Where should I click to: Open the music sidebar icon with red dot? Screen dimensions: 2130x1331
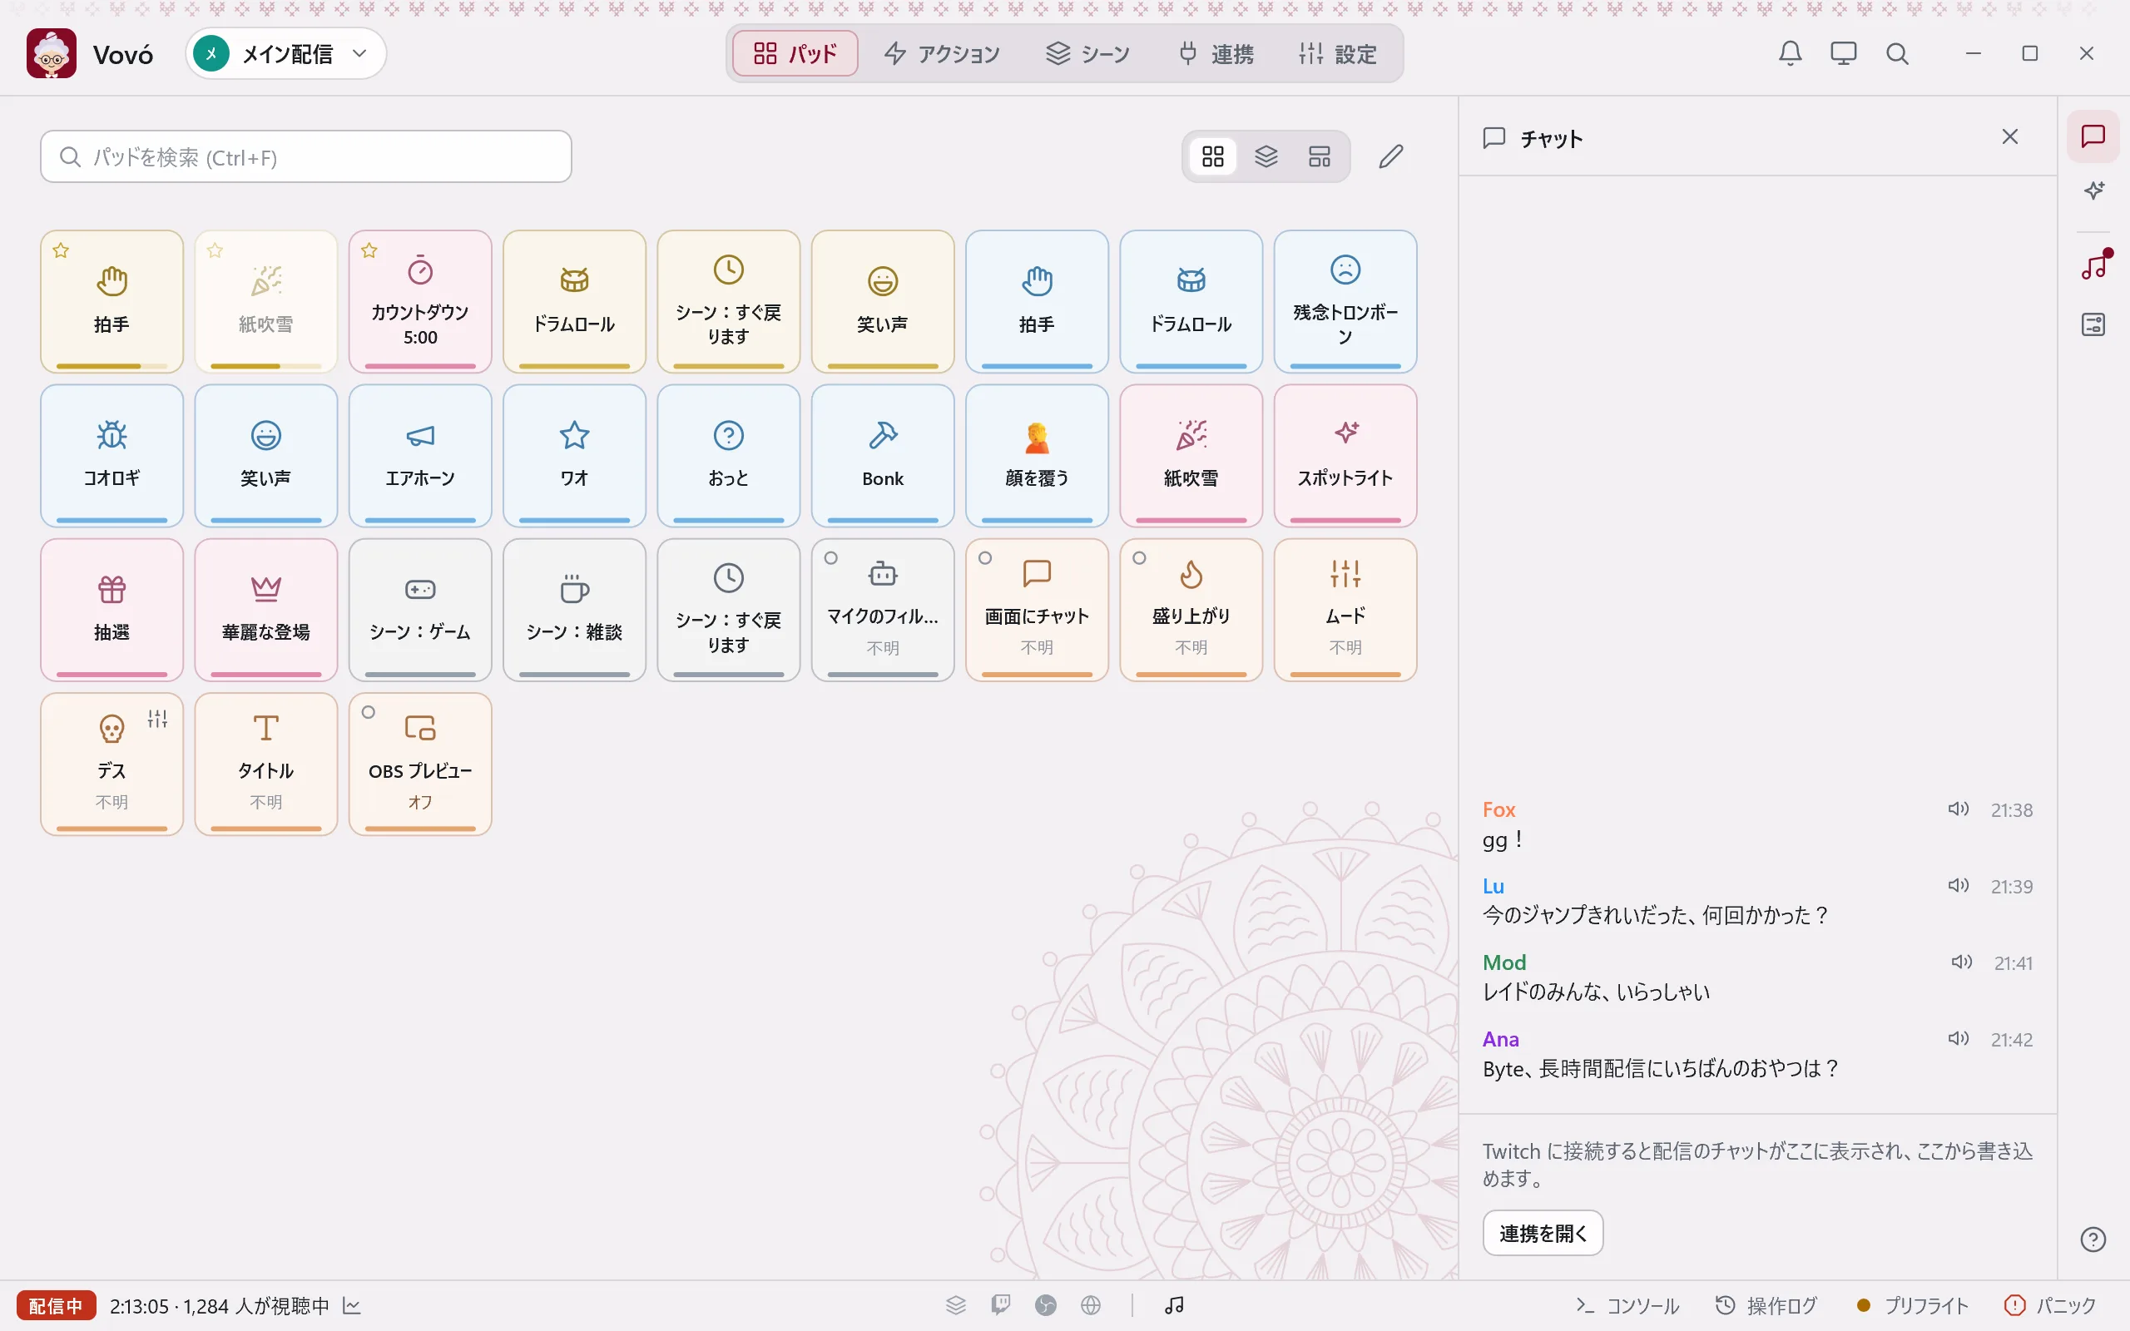[2093, 265]
